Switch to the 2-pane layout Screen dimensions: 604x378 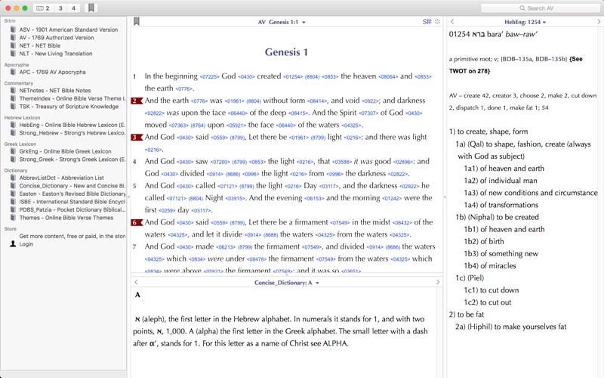(44, 8)
